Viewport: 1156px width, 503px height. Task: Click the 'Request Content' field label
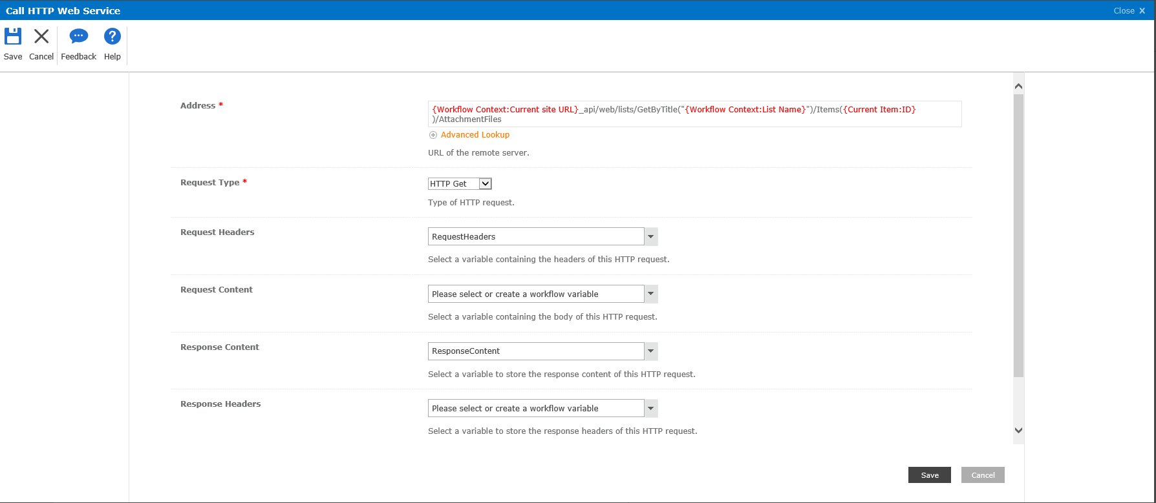pos(217,290)
